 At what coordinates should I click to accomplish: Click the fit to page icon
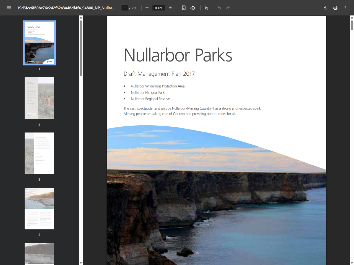(184, 8)
